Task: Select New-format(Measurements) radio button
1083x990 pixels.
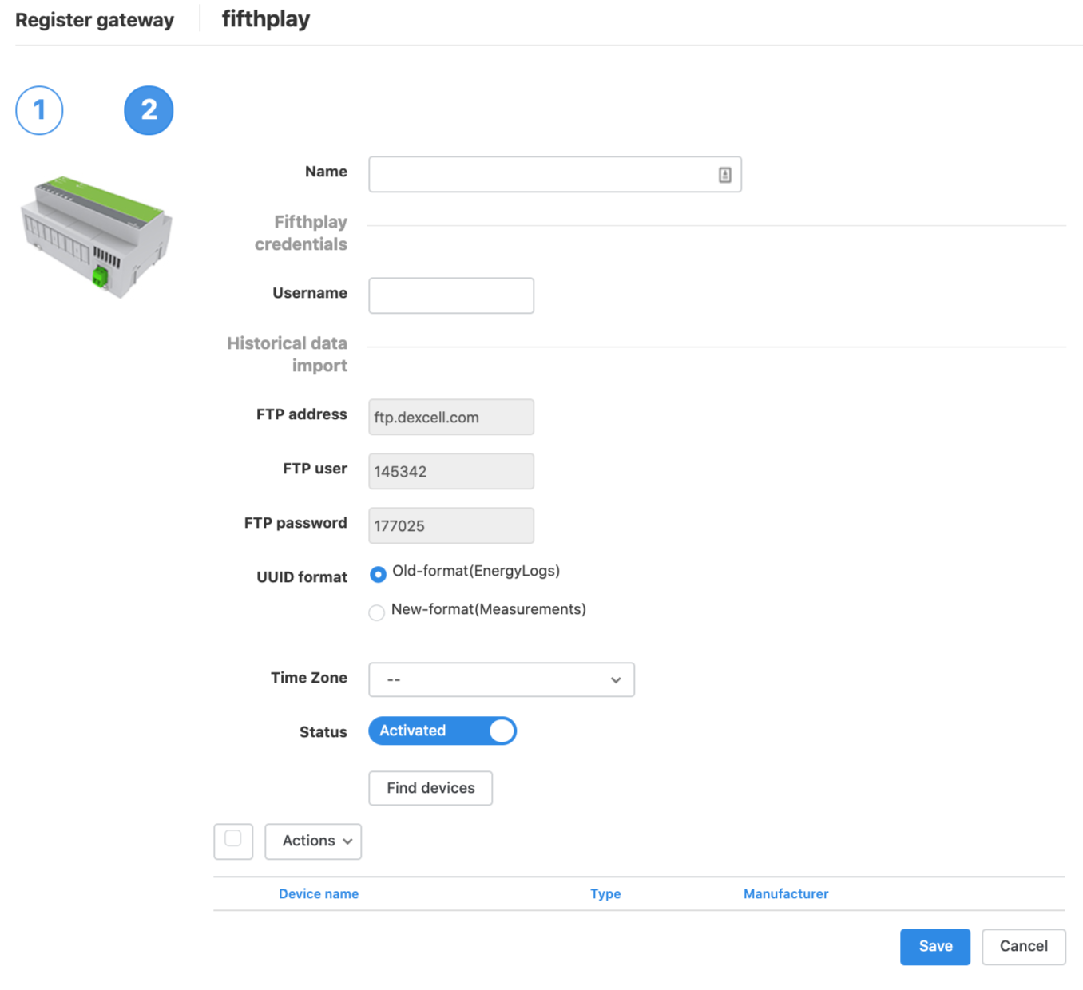Action: coord(377,612)
